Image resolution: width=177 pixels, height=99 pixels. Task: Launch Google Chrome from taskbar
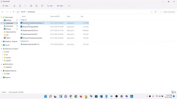tap(71, 96)
